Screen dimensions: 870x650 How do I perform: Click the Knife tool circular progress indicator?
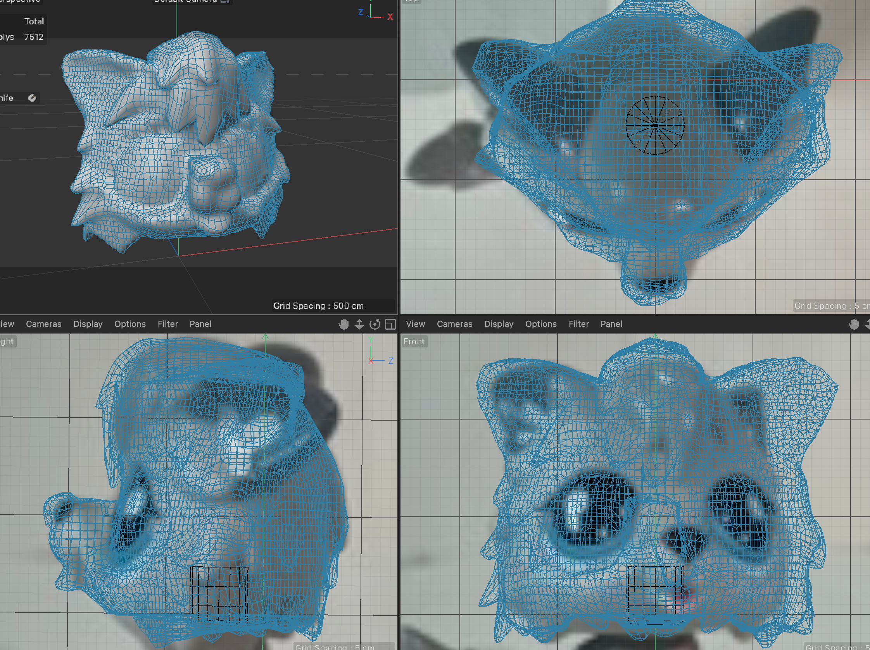(x=33, y=98)
